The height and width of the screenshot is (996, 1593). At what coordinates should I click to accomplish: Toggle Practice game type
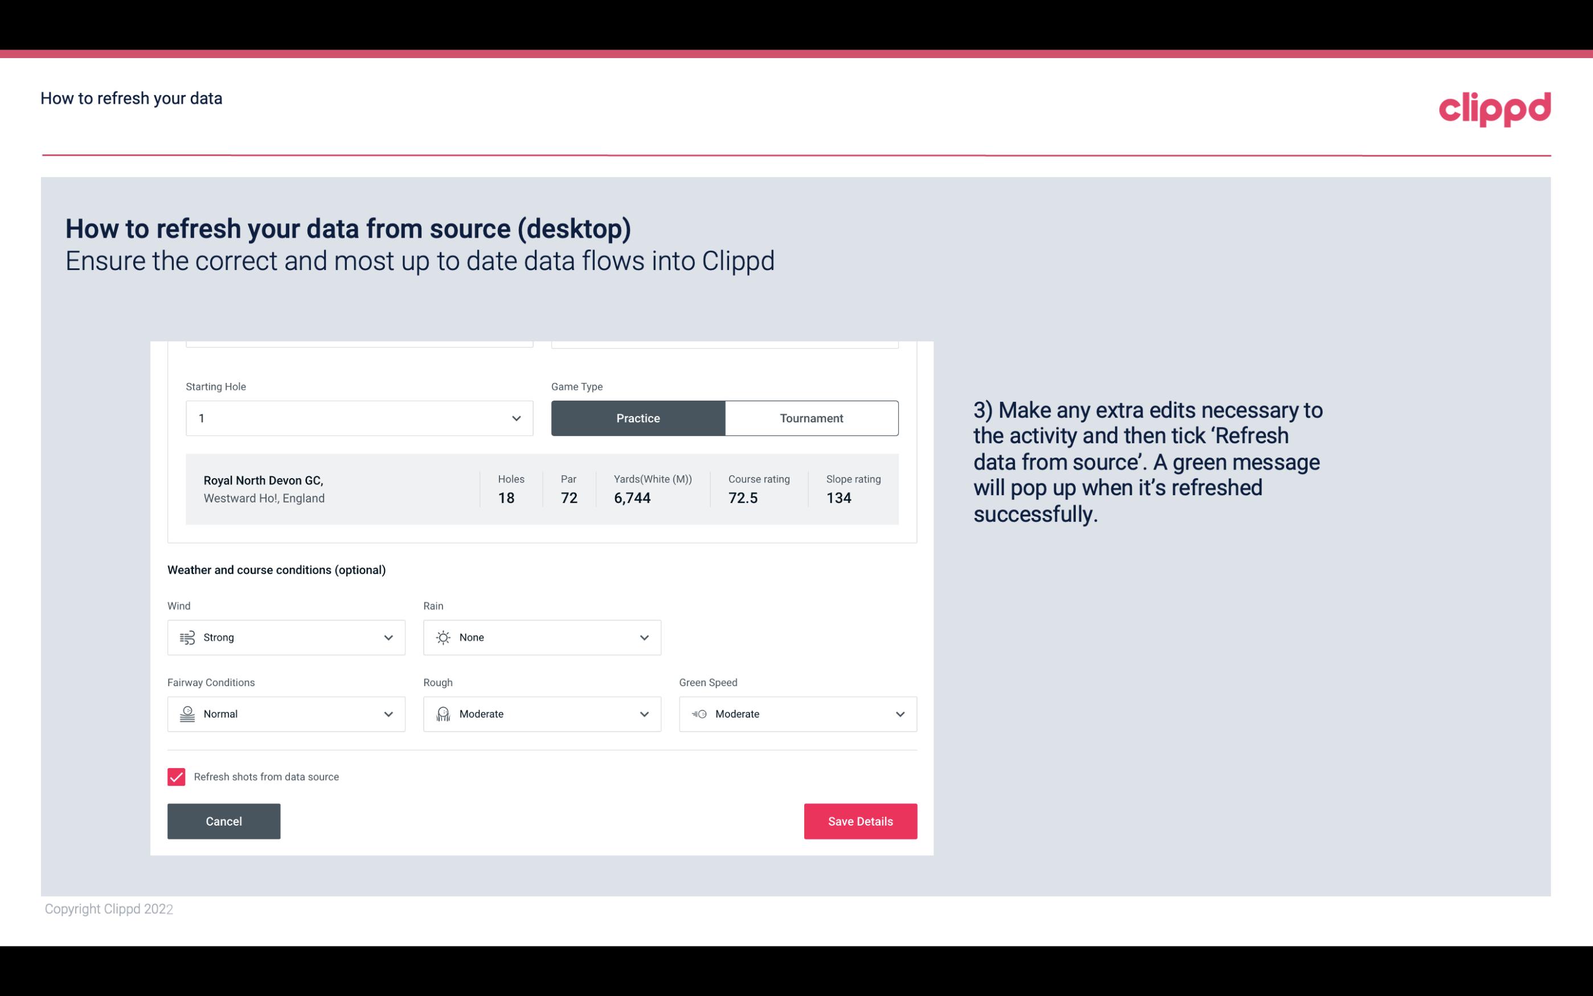pyautogui.click(x=638, y=418)
